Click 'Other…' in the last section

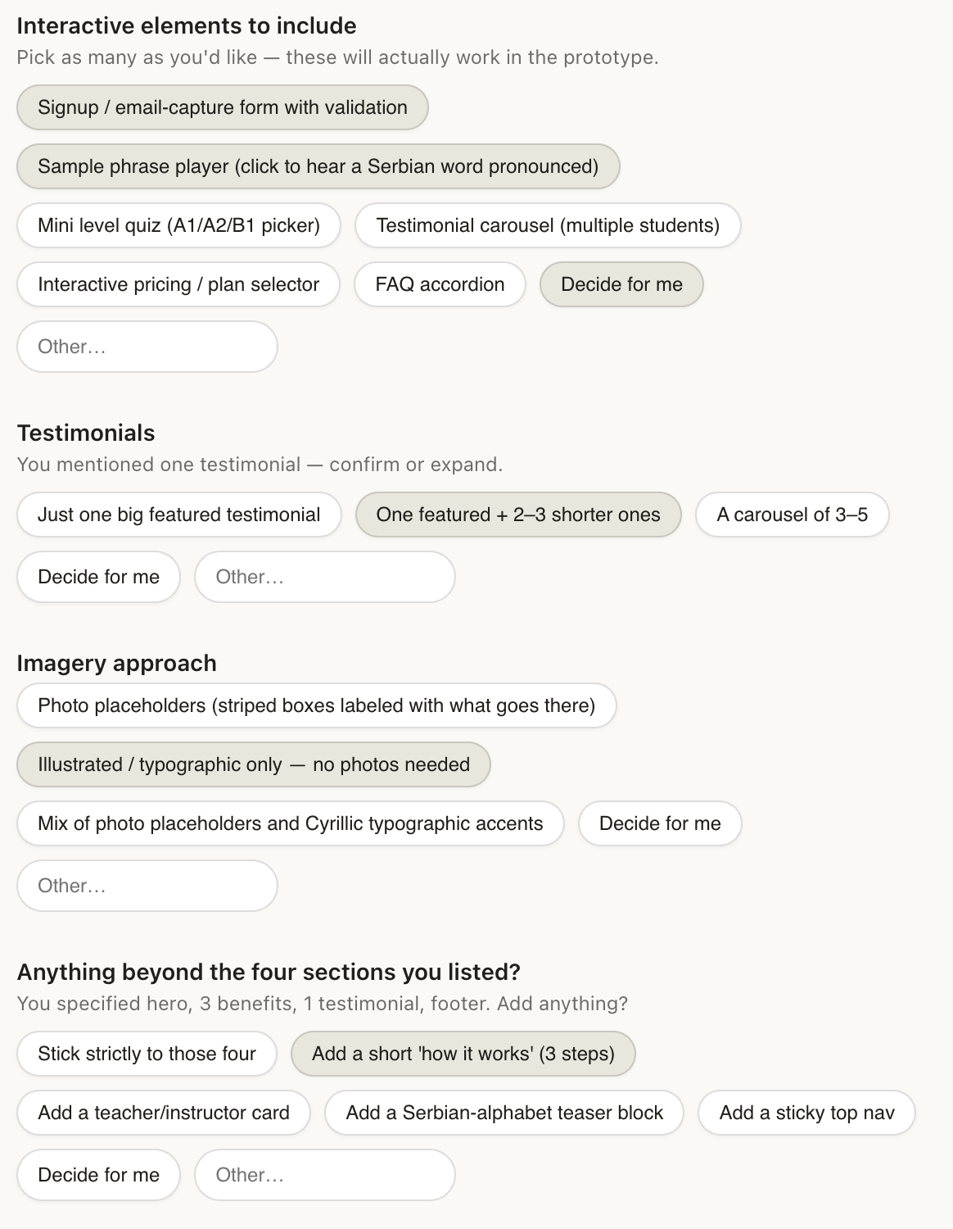coord(324,1175)
